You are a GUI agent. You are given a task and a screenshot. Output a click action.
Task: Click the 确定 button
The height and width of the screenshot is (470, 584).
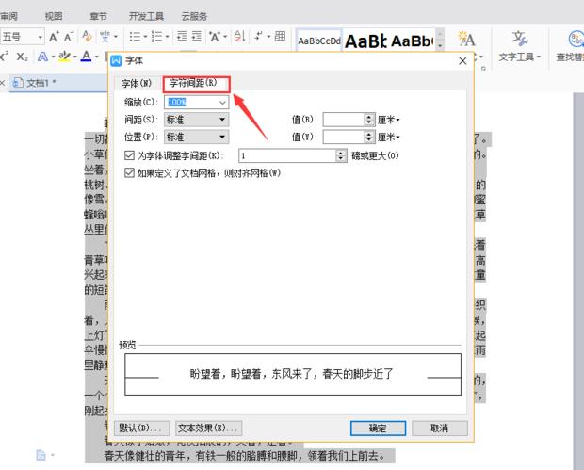tap(378, 429)
